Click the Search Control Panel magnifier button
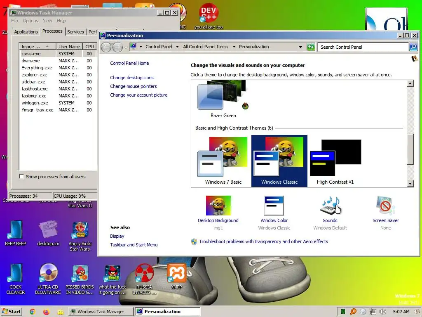Viewport: 422px width, 317px height. 413,47
